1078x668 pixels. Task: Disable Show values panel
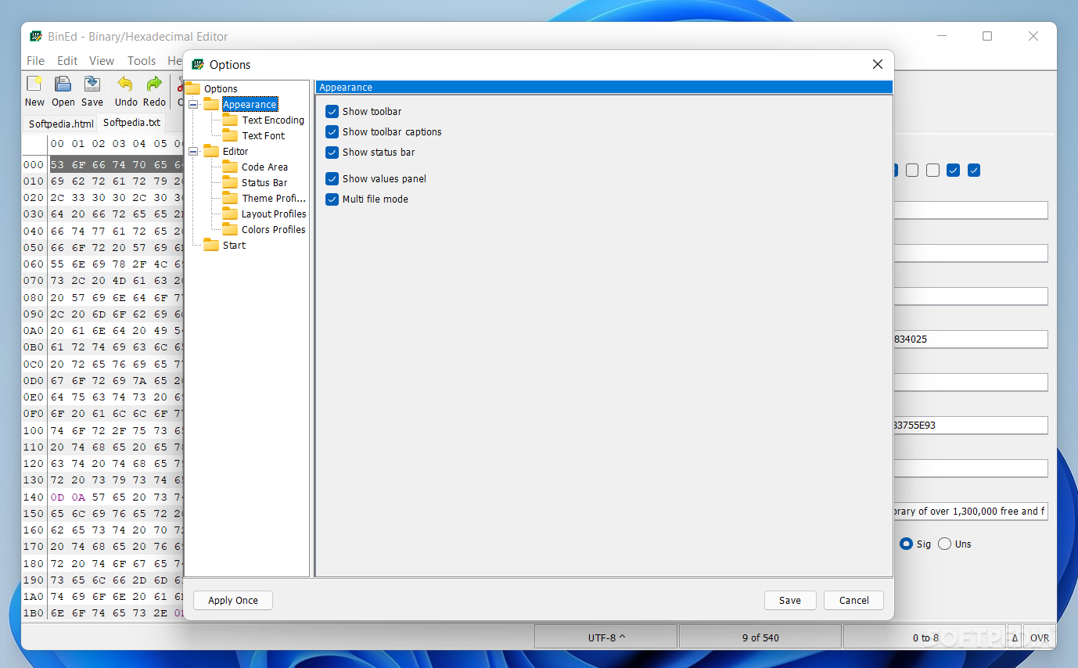[332, 179]
